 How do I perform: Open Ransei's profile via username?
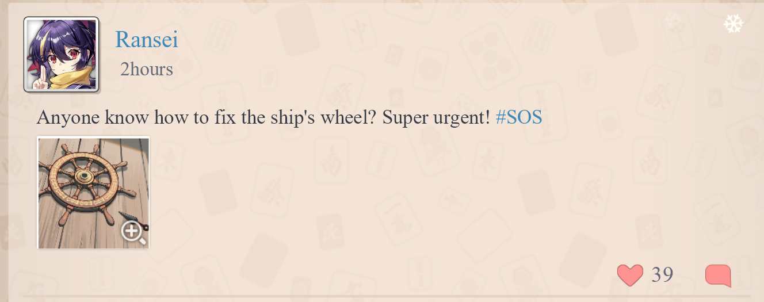pyautogui.click(x=147, y=40)
